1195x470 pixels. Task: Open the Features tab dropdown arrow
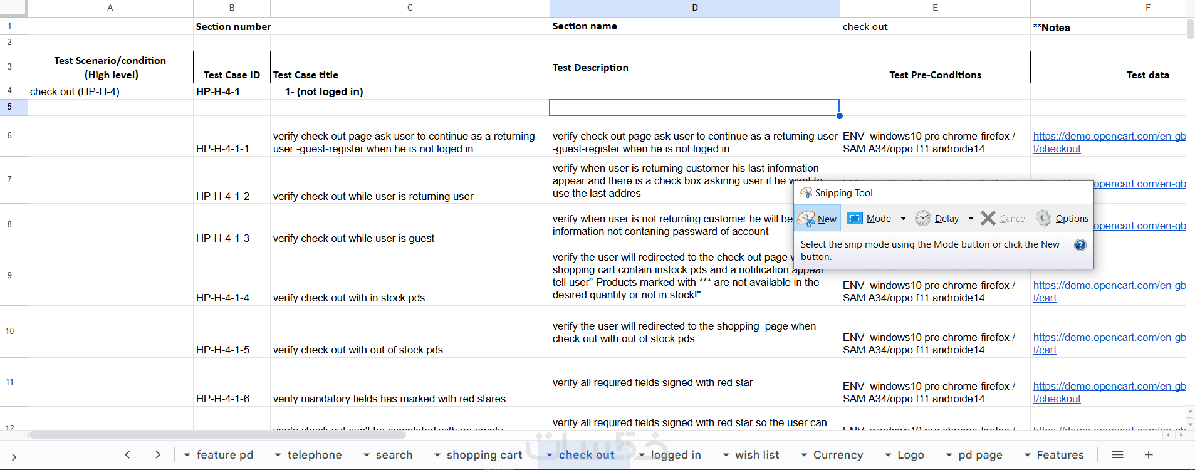1027,455
